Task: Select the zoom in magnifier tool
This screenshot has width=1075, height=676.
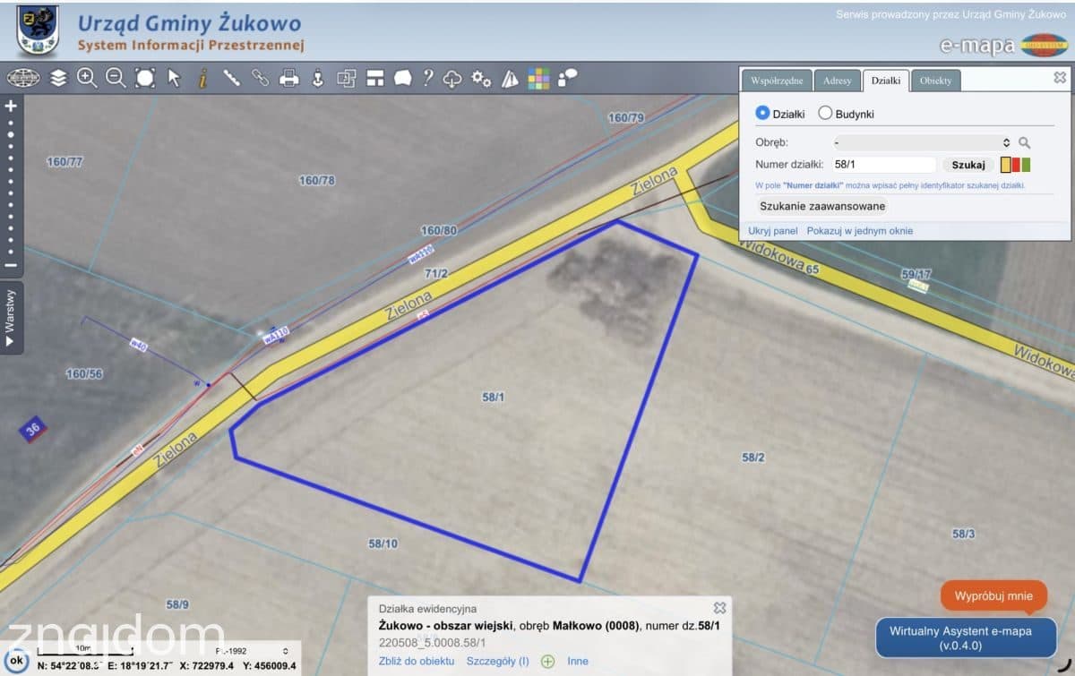Action: coord(87,78)
